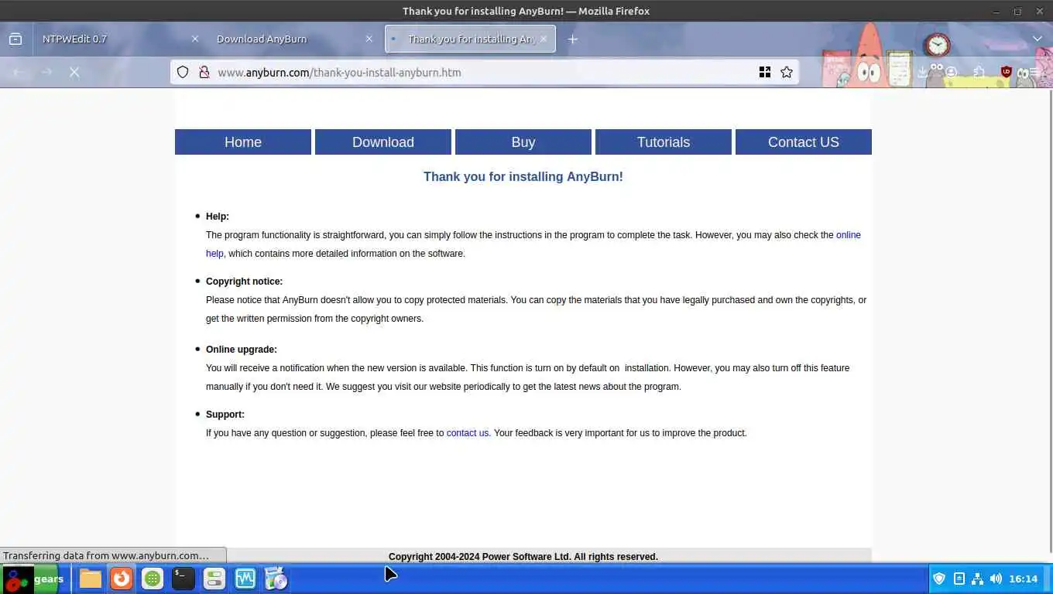Click the security shield tray icon

pos(939,579)
